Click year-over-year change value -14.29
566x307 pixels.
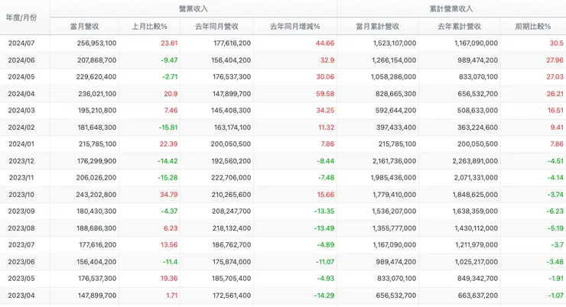click(324, 295)
